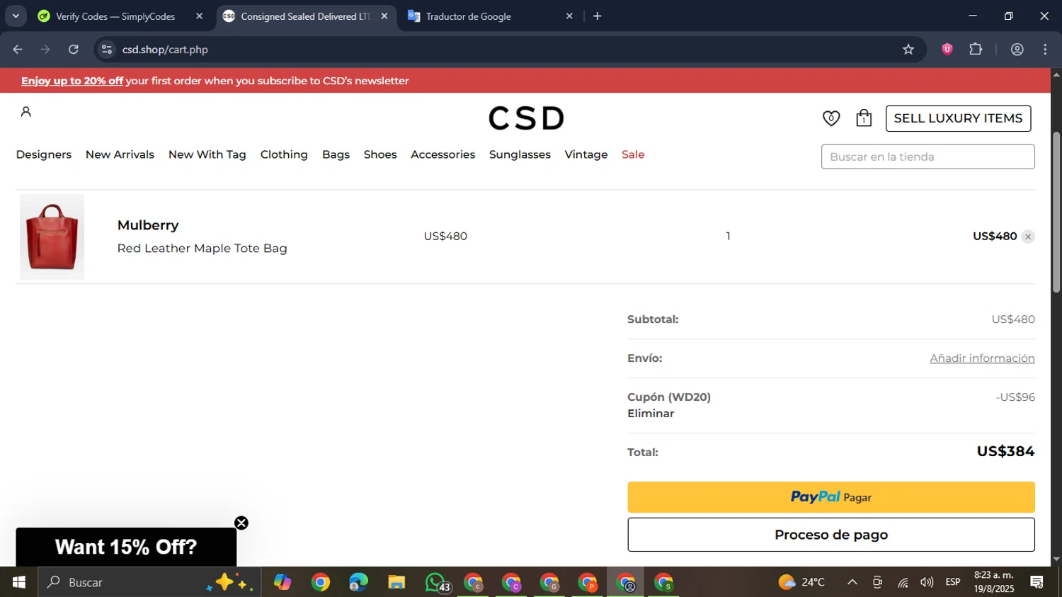Open a new browser tab

click(x=598, y=16)
